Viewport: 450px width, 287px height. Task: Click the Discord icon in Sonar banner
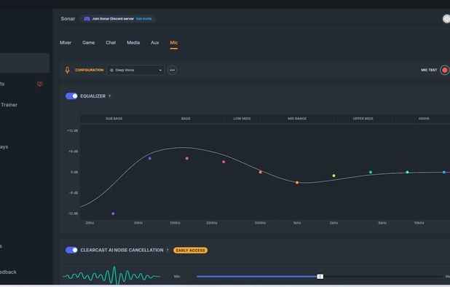[x=87, y=19]
